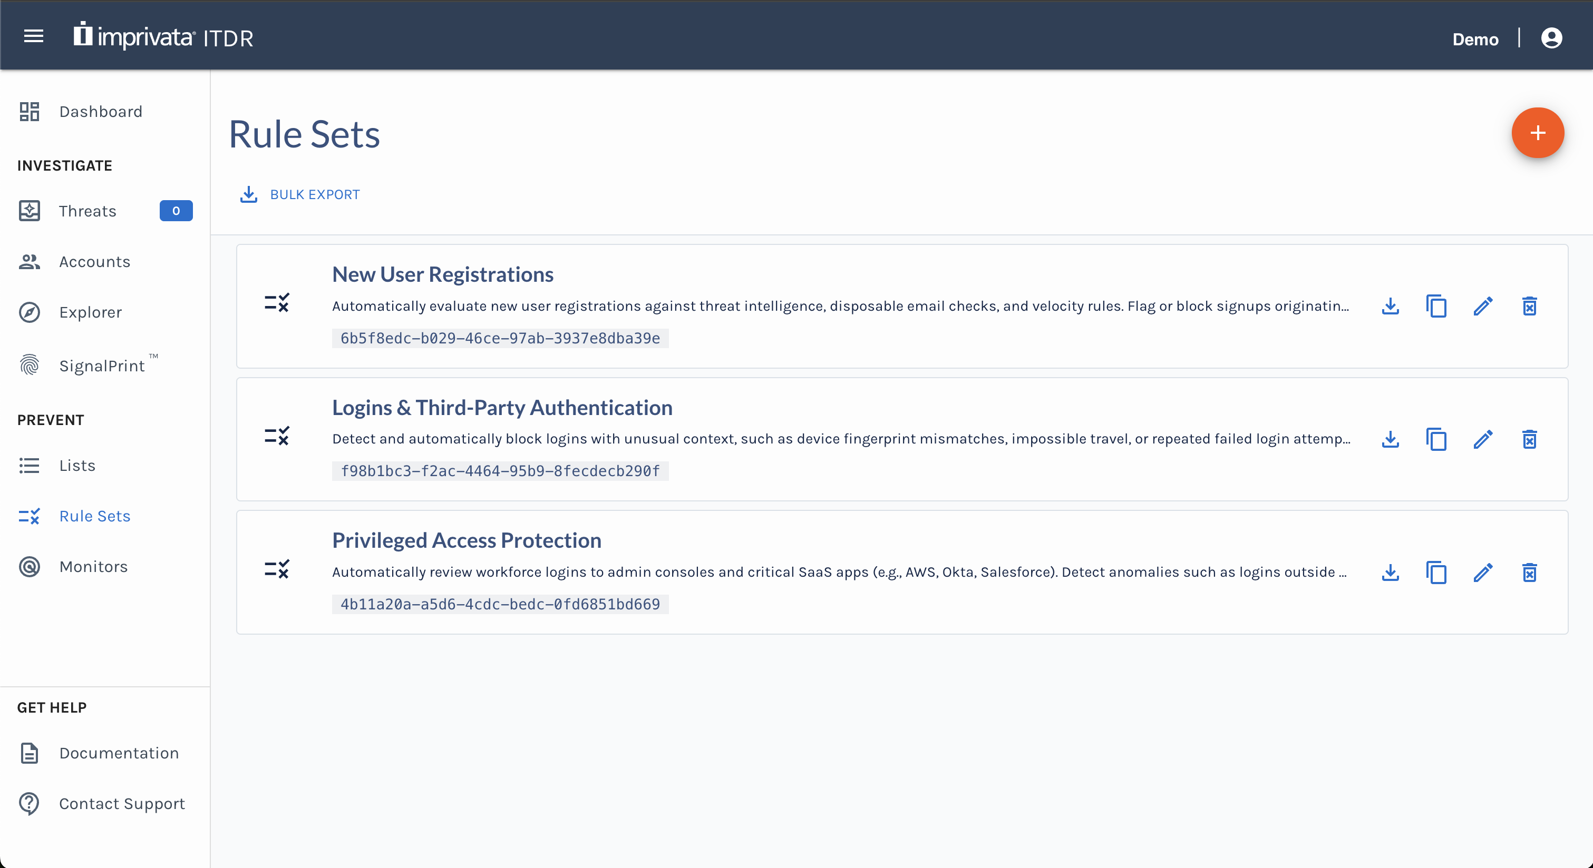Open the Lists section
The image size is (1593, 868).
(77, 465)
